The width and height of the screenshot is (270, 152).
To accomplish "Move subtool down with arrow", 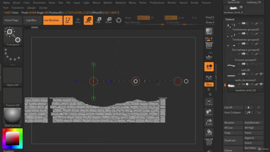I will tap(259, 107).
